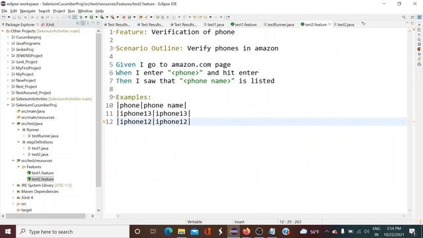Viewport: 423px width, 238px height.
Task: Expand the Maven Dependencies node
Action: 13,192
